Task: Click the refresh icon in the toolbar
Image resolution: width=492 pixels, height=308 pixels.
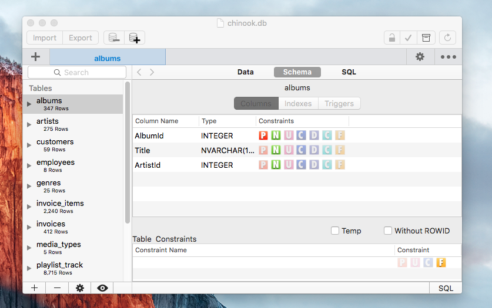Action: (x=448, y=38)
